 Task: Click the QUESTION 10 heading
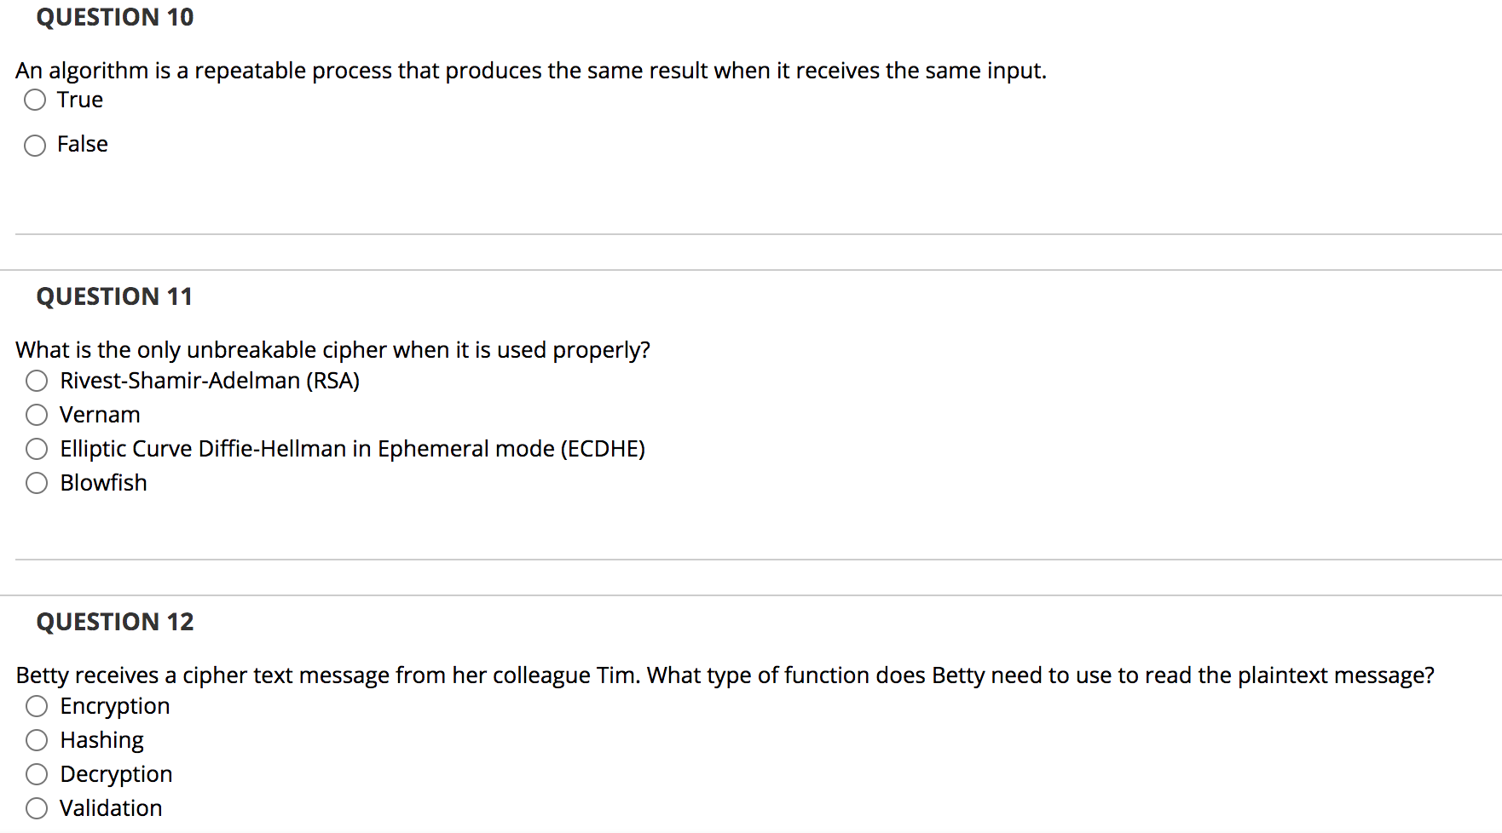113,17
